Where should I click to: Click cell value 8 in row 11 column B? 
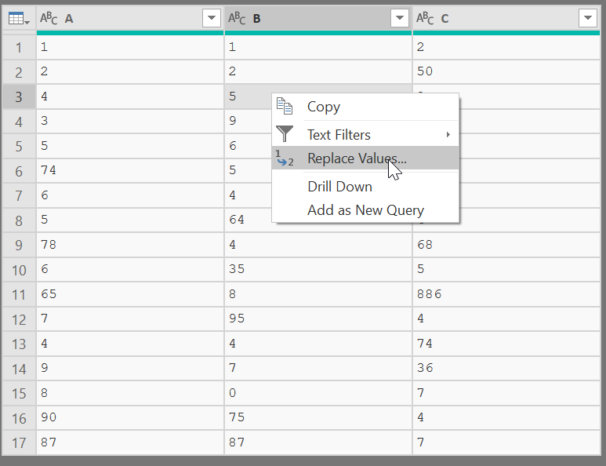pos(232,294)
